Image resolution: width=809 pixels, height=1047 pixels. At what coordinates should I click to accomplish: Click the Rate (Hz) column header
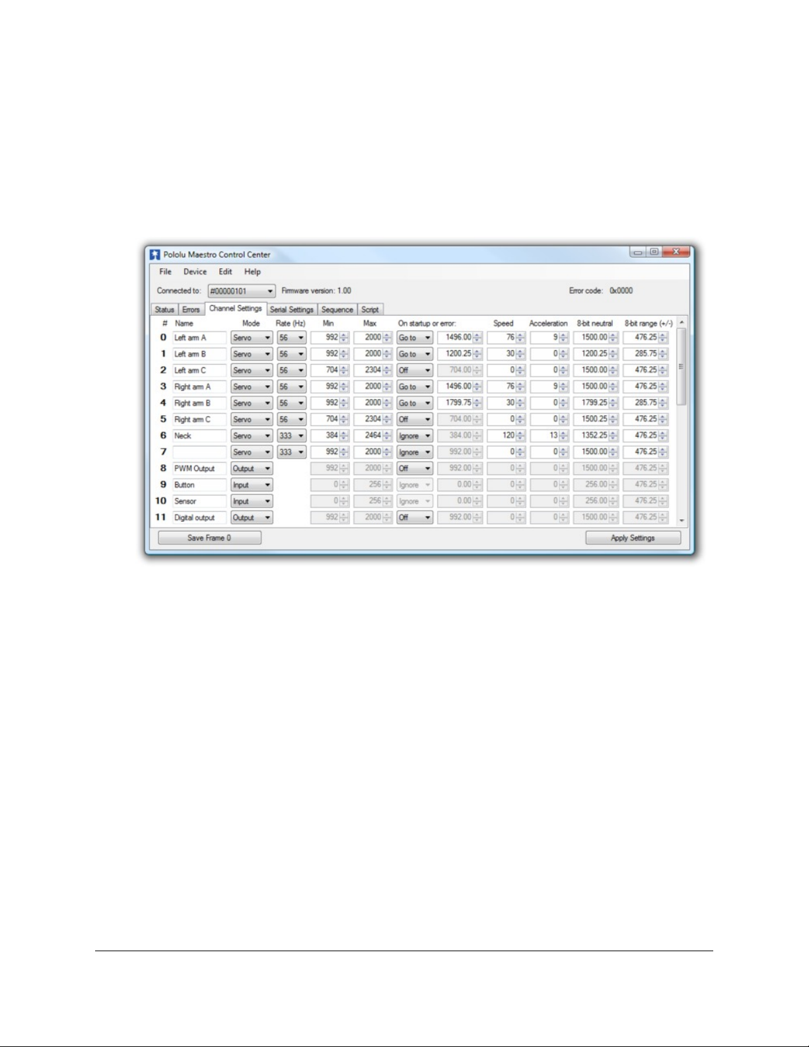[291, 324]
